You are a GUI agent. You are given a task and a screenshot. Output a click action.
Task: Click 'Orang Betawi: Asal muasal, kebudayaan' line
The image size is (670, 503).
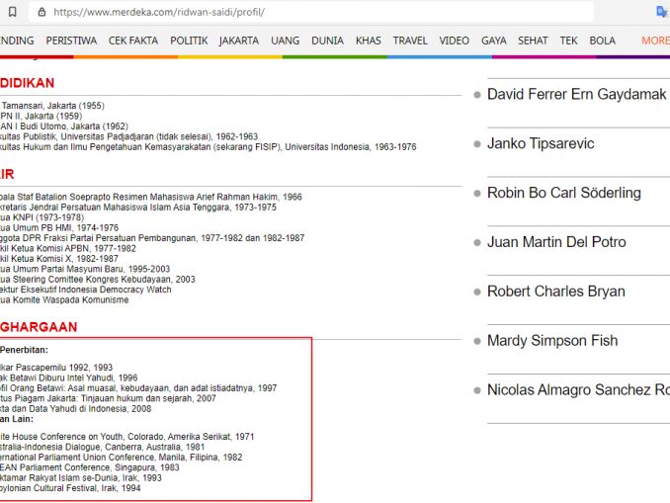pyautogui.click(x=138, y=388)
